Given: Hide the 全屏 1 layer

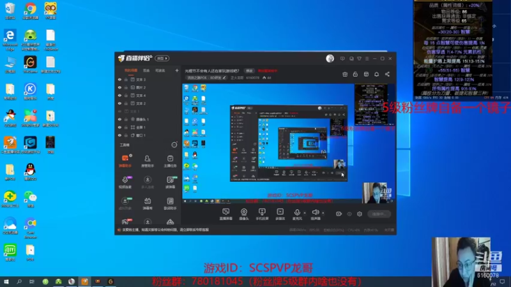Looking at the screenshot, I should coord(119,127).
